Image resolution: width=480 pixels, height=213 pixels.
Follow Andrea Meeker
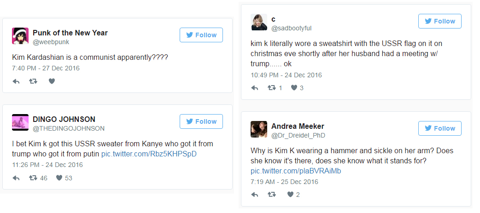point(440,128)
